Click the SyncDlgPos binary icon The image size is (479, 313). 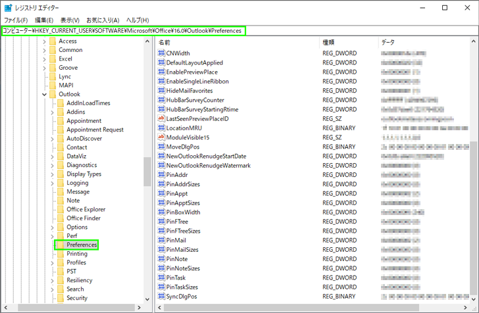(x=161, y=296)
